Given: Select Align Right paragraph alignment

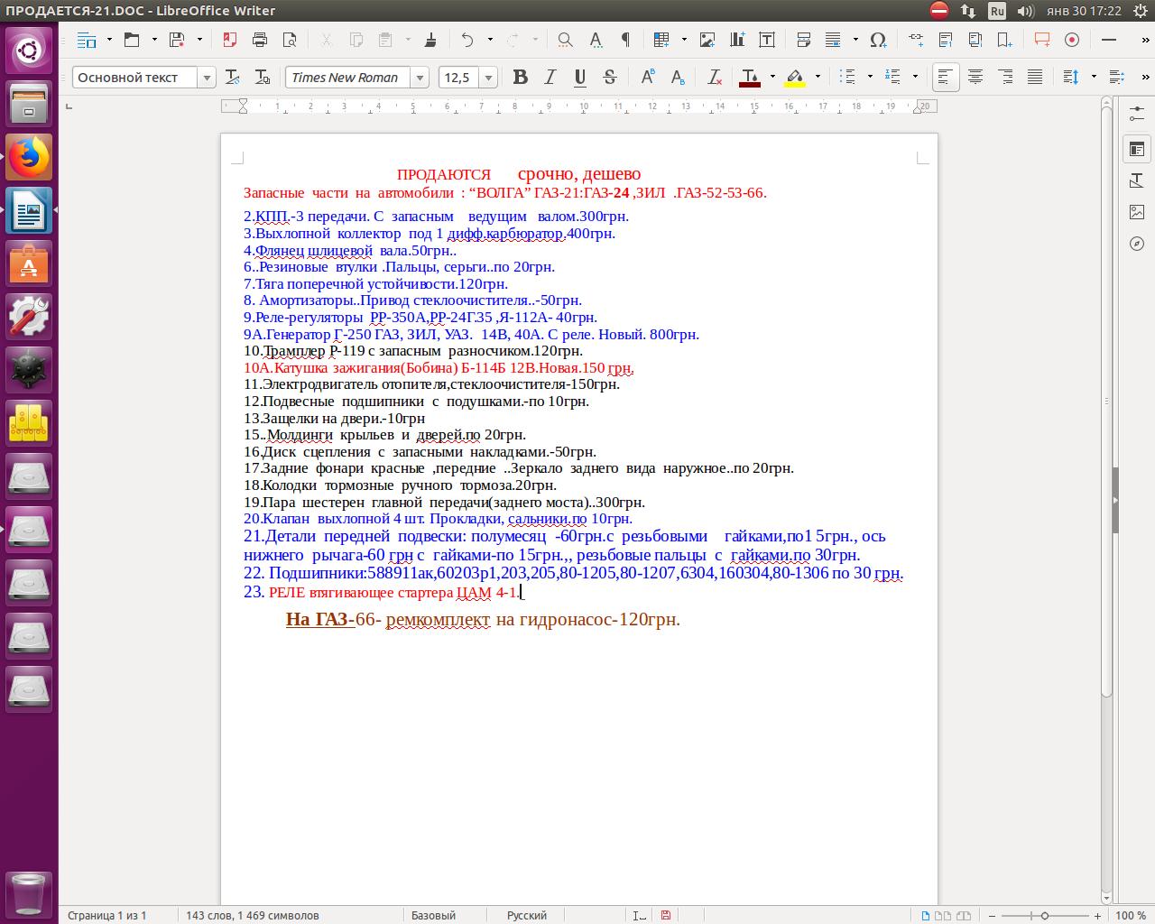Looking at the screenshot, I should click(1005, 78).
